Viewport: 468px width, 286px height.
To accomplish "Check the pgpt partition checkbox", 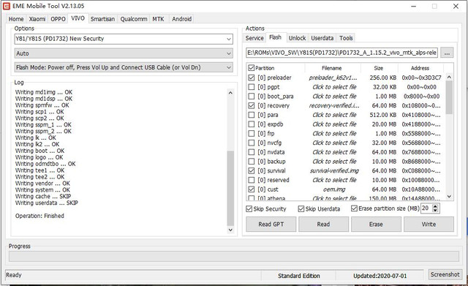I will [252, 87].
